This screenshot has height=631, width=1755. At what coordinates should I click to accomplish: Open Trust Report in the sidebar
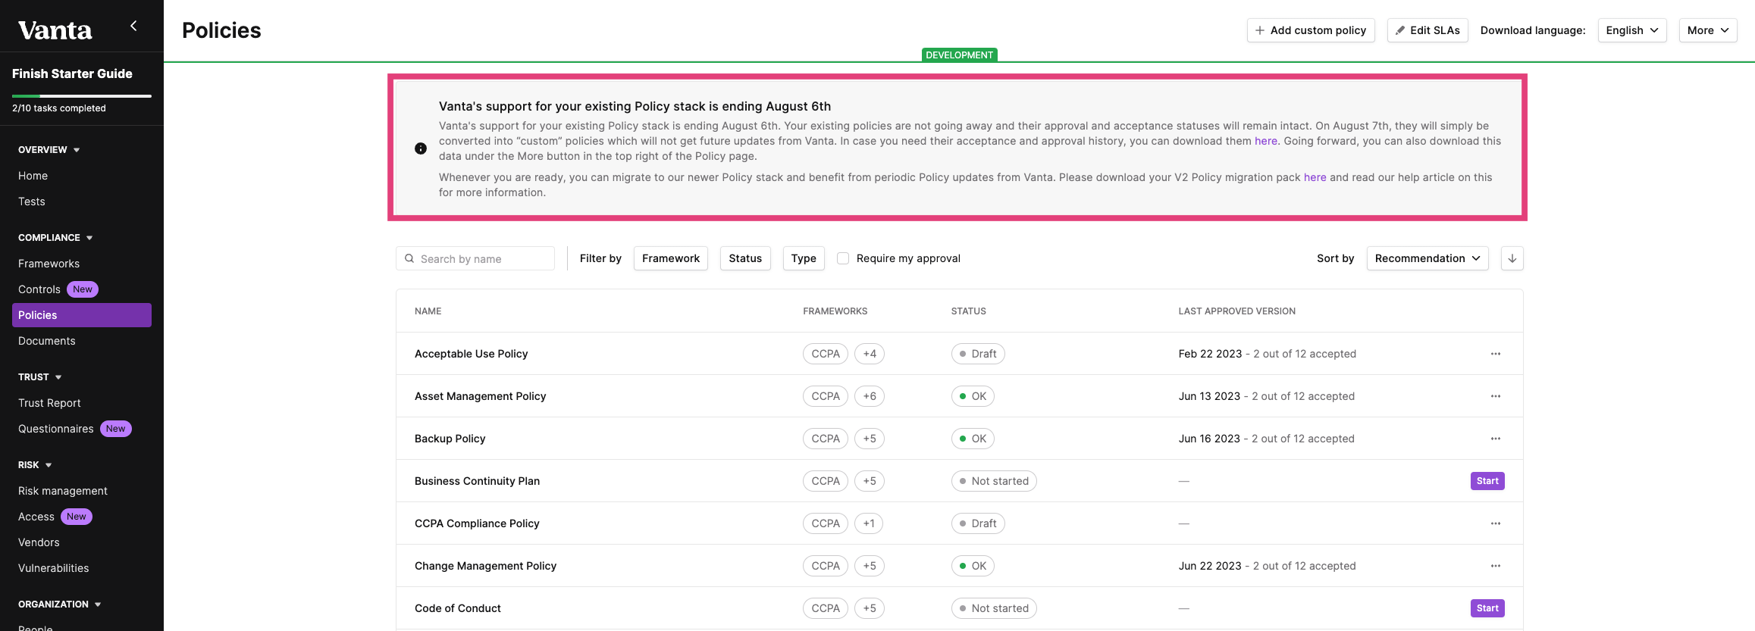click(x=49, y=403)
